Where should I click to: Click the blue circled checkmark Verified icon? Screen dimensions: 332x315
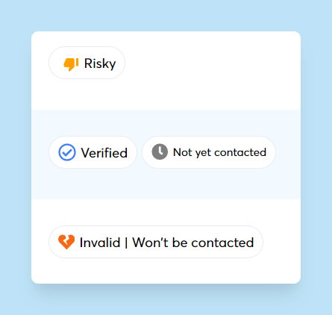tap(67, 152)
